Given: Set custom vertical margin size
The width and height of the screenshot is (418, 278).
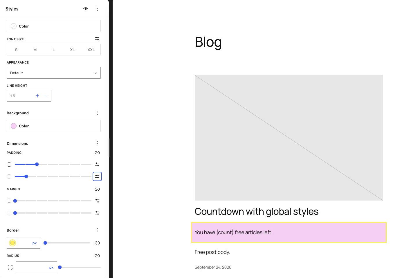Looking at the screenshot, I should (97, 201).
